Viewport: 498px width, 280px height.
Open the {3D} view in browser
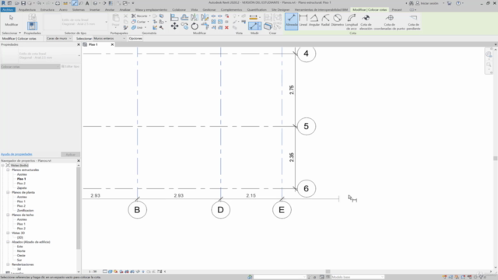pos(19,237)
